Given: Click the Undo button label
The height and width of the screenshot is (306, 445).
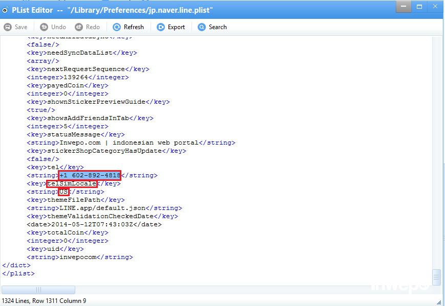Looking at the screenshot, I should [58, 27].
